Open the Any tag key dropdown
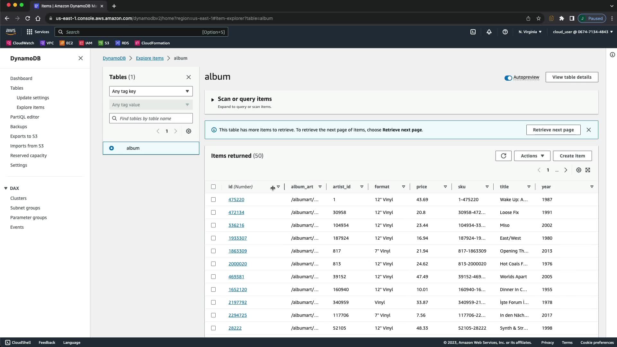 click(x=151, y=91)
